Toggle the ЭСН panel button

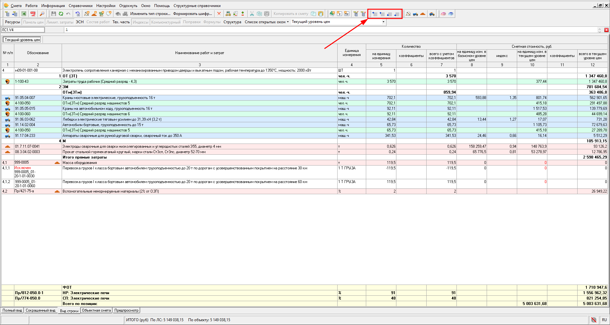click(x=80, y=22)
